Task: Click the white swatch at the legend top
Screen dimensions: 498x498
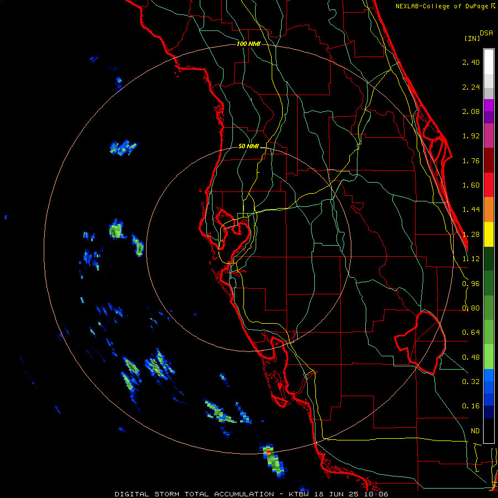Action: coord(489,61)
